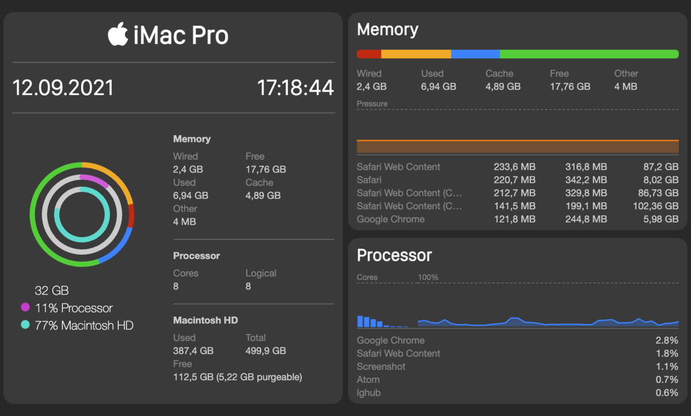Click the date 12.09.2021
The height and width of the screenshot is (416, 691).
[x=63, y=88]
